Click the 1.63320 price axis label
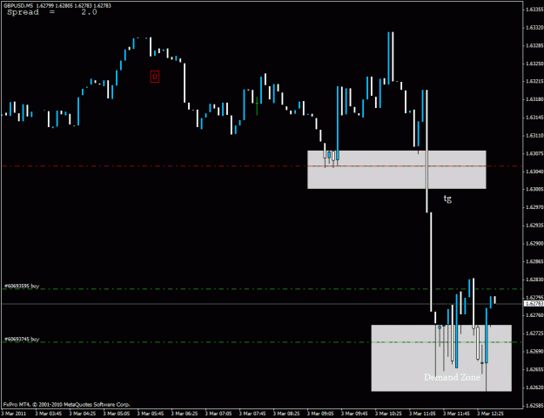544x418 pixels. coord(534,28)
